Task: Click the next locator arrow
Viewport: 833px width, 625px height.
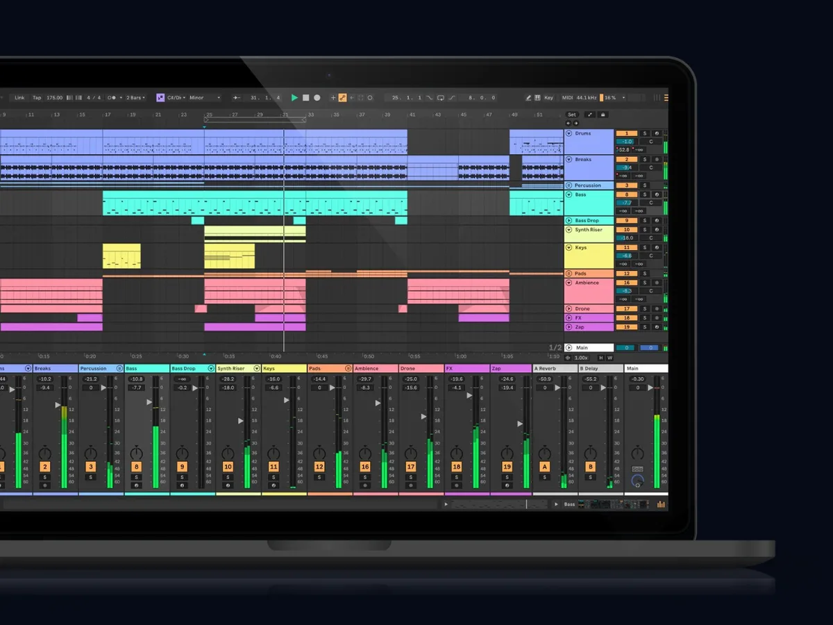Action: [575, 123]
